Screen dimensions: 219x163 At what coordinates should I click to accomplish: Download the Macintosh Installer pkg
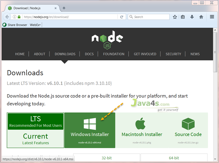142,130
